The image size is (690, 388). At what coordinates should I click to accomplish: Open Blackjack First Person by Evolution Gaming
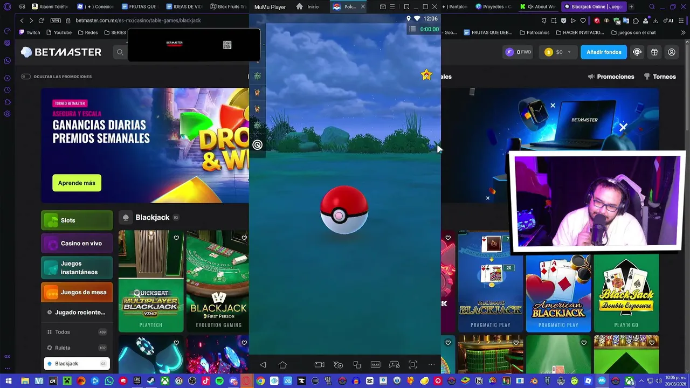[x=218, y=281]
